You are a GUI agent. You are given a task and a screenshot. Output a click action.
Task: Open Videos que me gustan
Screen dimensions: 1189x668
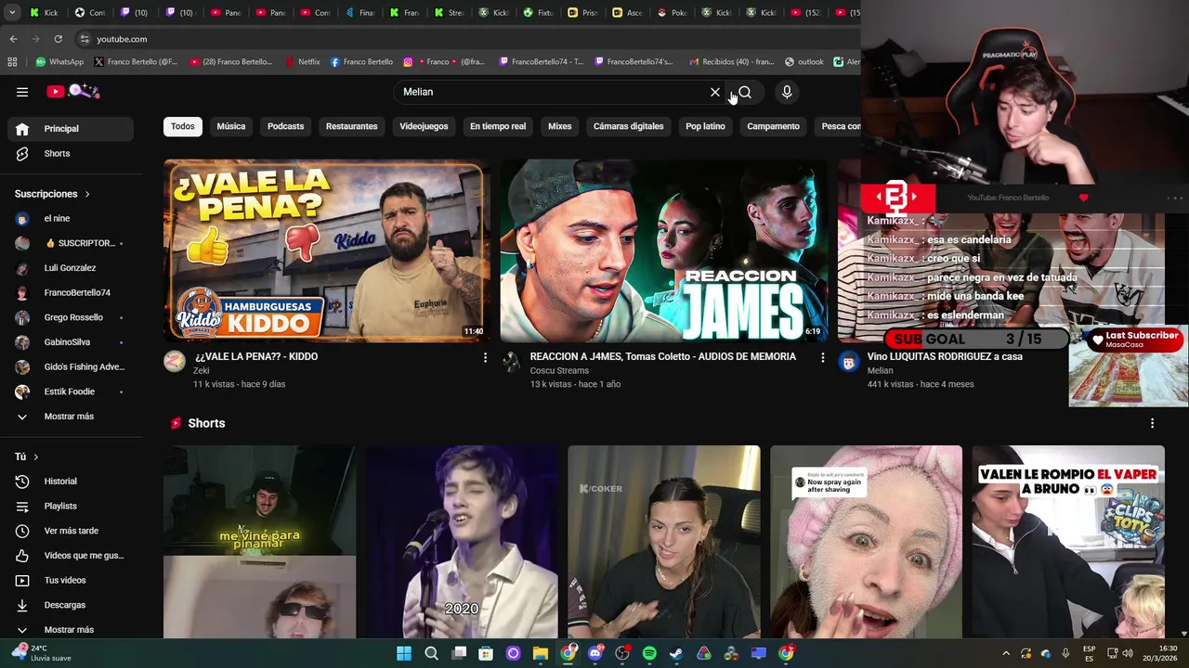[71, 556]
